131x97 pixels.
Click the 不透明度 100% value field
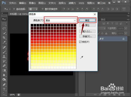tap(121, 28)
